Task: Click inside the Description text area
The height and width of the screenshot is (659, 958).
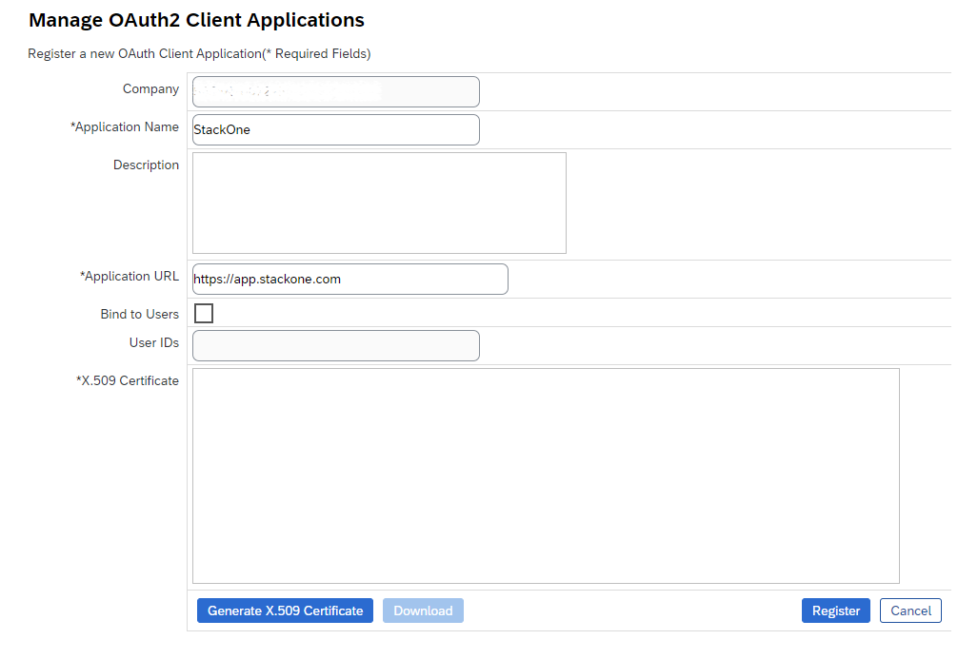Action: click(378, 202)
